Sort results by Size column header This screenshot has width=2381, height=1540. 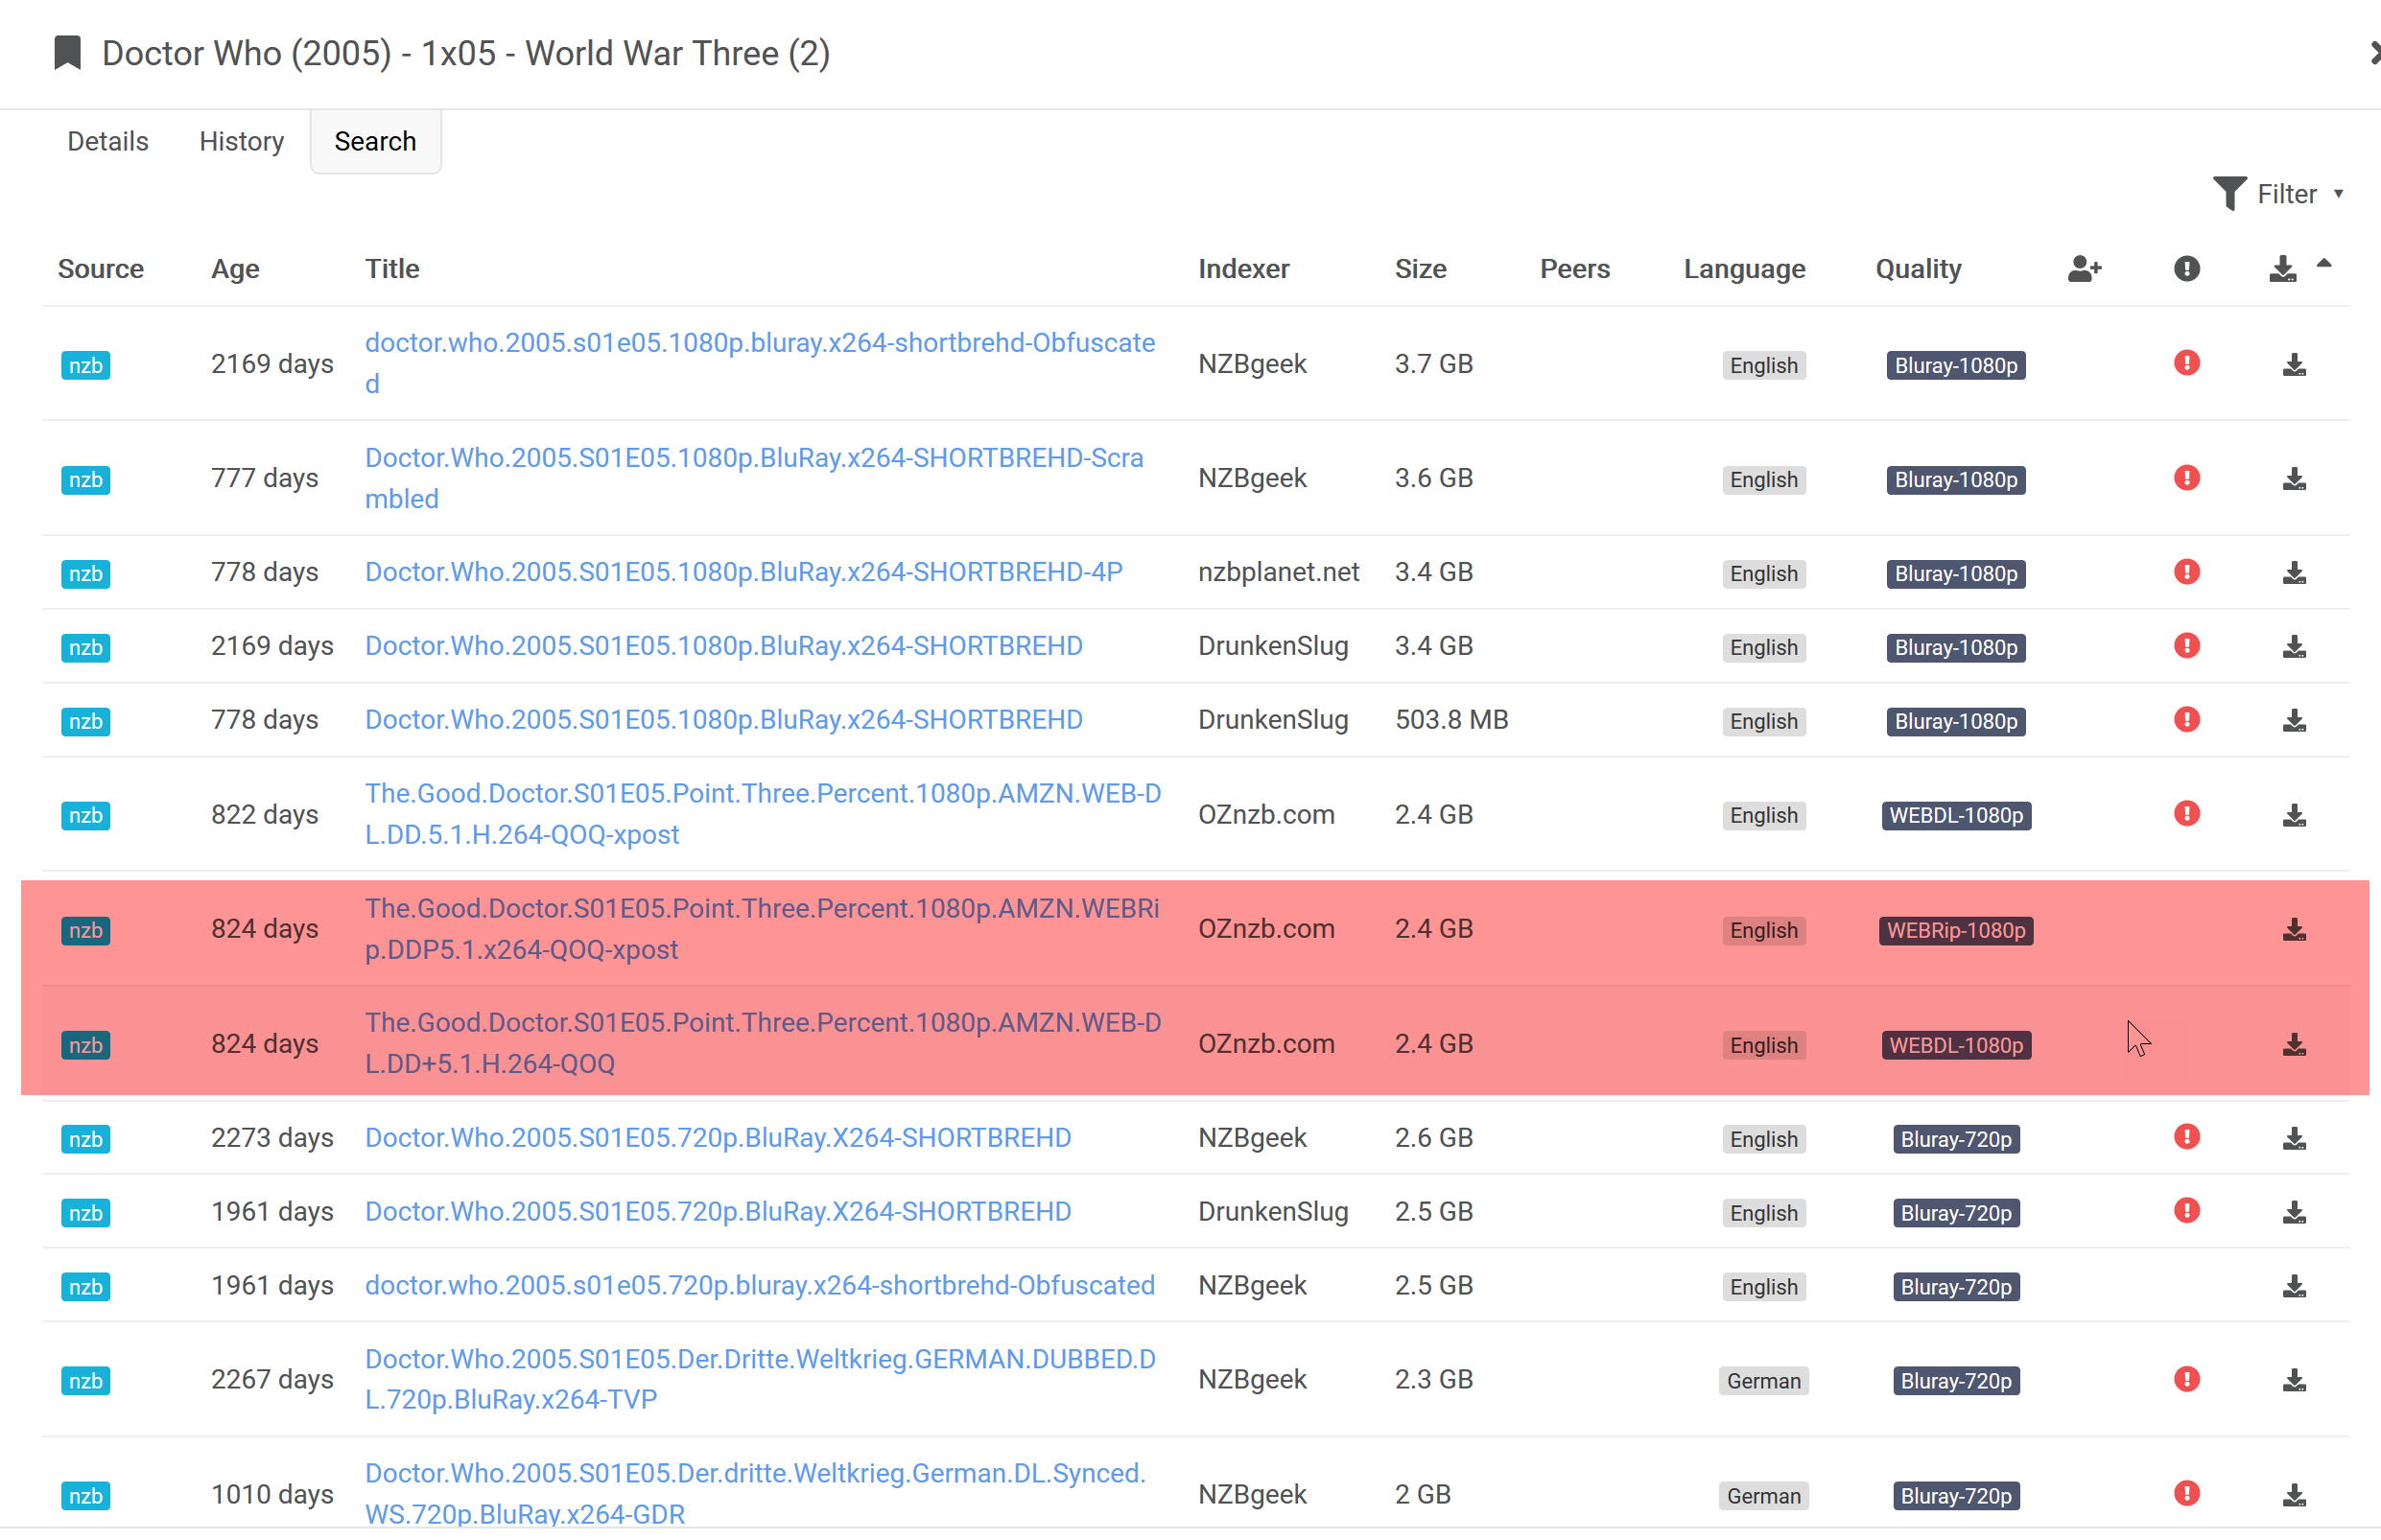point(1420,269)
